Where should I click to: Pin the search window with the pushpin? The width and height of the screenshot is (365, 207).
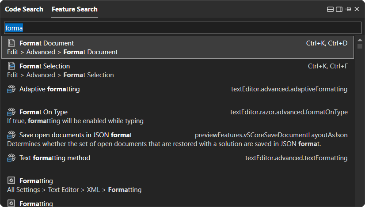pyautogui.click(x=348, y=9)
